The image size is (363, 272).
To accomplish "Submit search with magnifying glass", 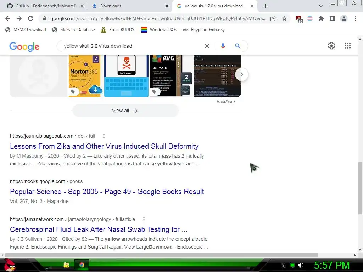I will 238,46.
